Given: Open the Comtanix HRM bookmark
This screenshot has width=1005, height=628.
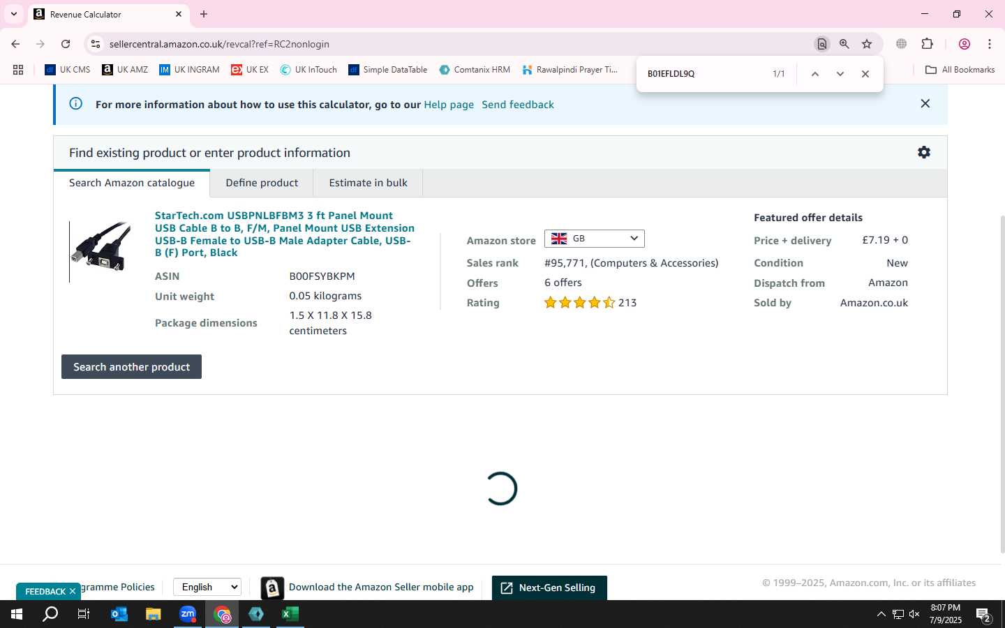Looking at the screenshot, I should (x=475, y=70).
